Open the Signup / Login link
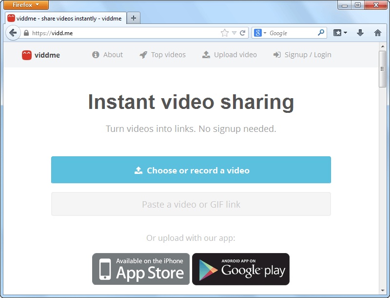The height and width of the screenshot is (298, 390). pyautogui.click(x=302, y=55)
